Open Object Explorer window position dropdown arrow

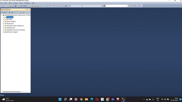point(26,9)
